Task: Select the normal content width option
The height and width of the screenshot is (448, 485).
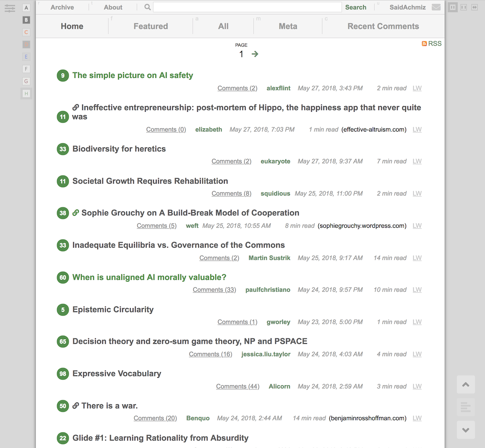Action: tap(453, 7)
